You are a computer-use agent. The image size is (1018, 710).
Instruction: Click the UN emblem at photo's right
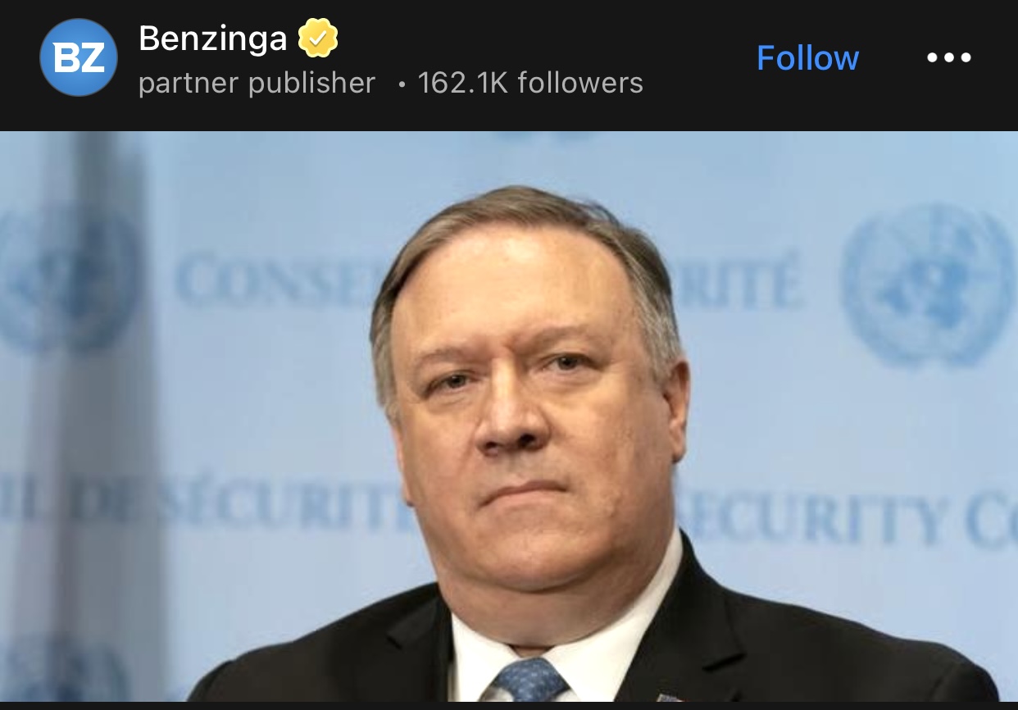(x=929, y=286)
